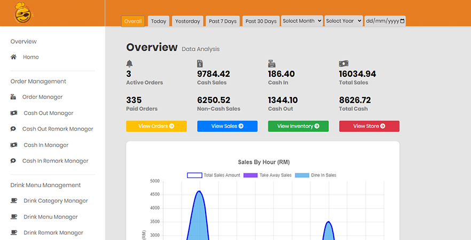Click the Active Orders bell icon
The width and height of the screenshot is (471, 240).
pyautogui.click(x=129, y=63)
